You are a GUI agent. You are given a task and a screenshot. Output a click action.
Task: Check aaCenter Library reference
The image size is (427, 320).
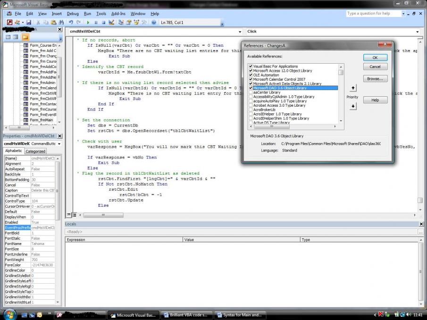coord(251,93)
